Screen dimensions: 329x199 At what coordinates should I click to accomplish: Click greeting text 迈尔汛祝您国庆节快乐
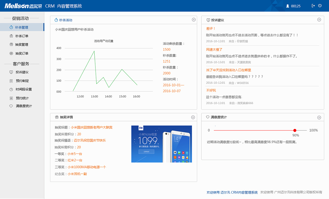(90, 140)
